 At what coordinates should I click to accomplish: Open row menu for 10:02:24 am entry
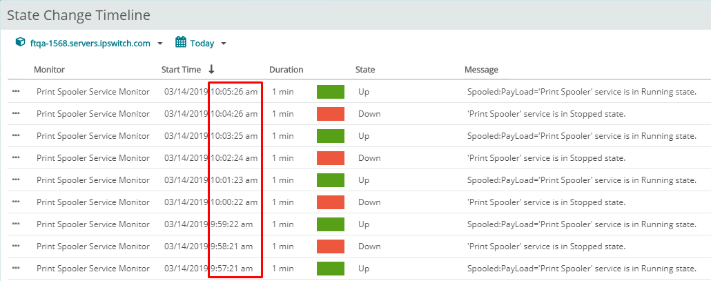pos(16,157)
